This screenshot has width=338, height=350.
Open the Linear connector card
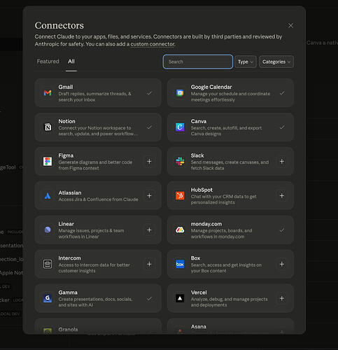[x=98, y=230]
